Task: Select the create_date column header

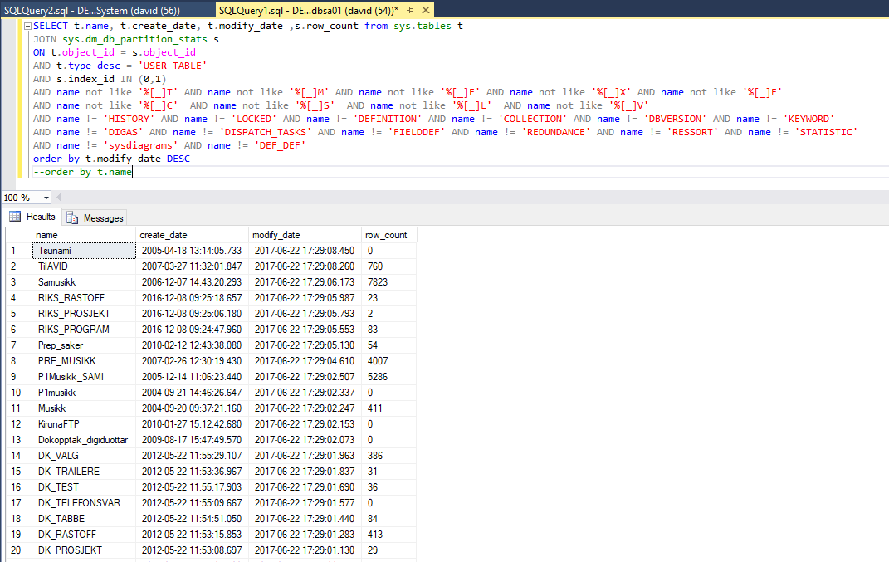Action: (x=192, y=235)
